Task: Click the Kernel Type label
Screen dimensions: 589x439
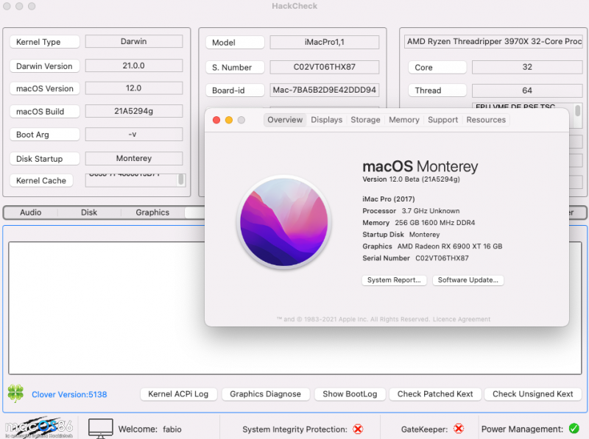Action: (x=45, y=42)
